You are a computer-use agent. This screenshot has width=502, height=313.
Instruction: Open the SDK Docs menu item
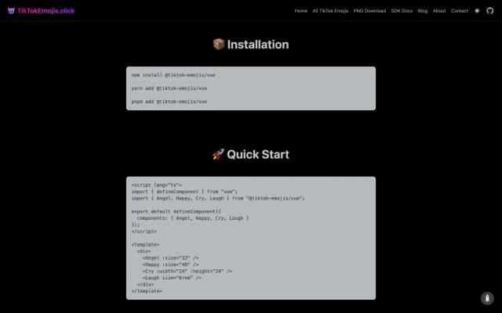pyautogui.click(x=402, y=11)
